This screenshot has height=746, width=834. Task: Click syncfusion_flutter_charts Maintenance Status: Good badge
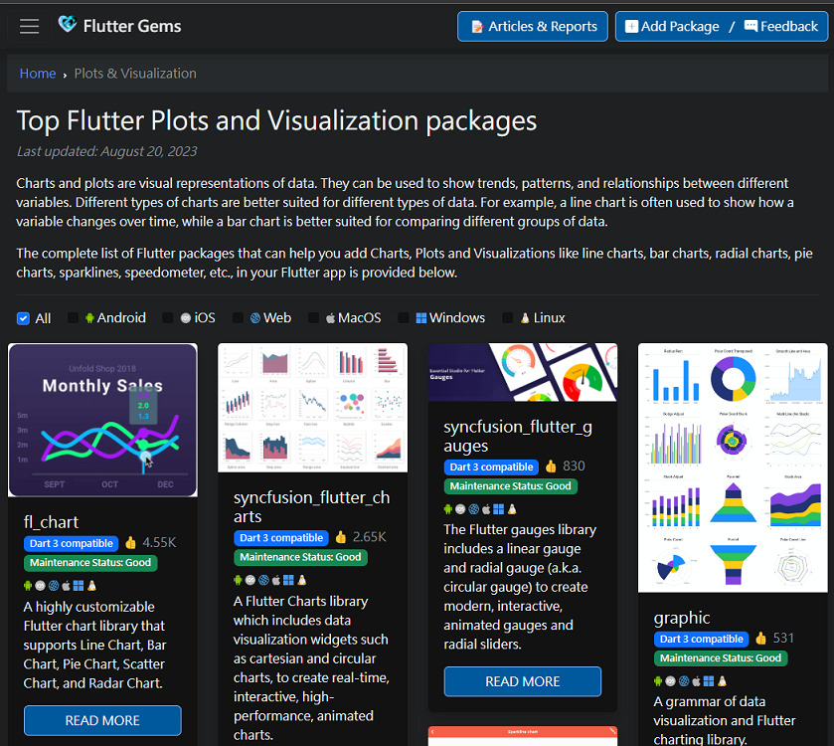point(300,558)
